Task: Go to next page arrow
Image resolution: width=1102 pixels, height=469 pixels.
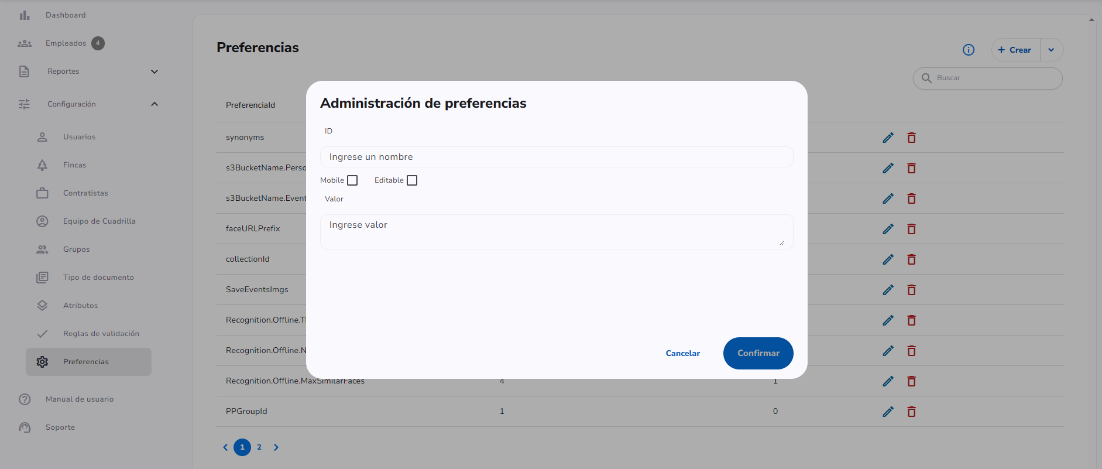Action: click(x=276, y=447)
